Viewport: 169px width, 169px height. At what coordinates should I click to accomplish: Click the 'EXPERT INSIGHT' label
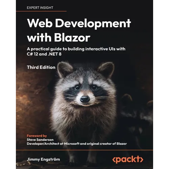(40, 8)
